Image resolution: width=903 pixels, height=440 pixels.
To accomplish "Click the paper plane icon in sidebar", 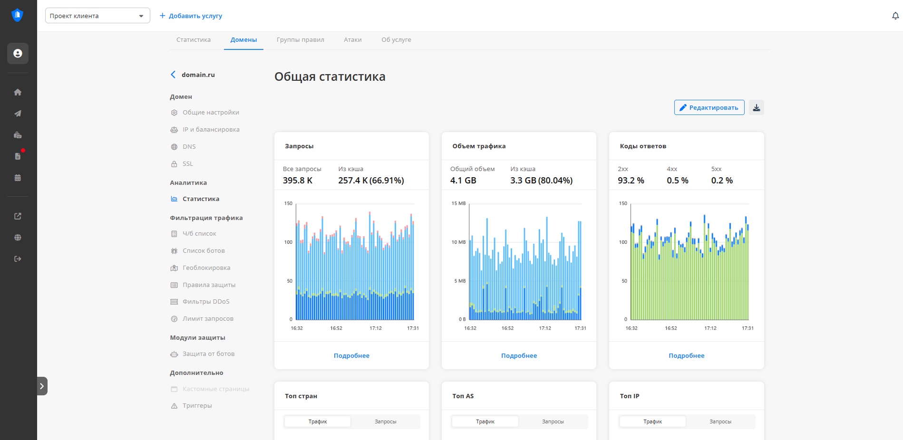I will 18,114.
